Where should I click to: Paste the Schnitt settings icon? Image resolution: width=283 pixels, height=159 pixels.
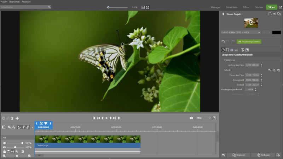pyautogui.click(x=278, y=70)
